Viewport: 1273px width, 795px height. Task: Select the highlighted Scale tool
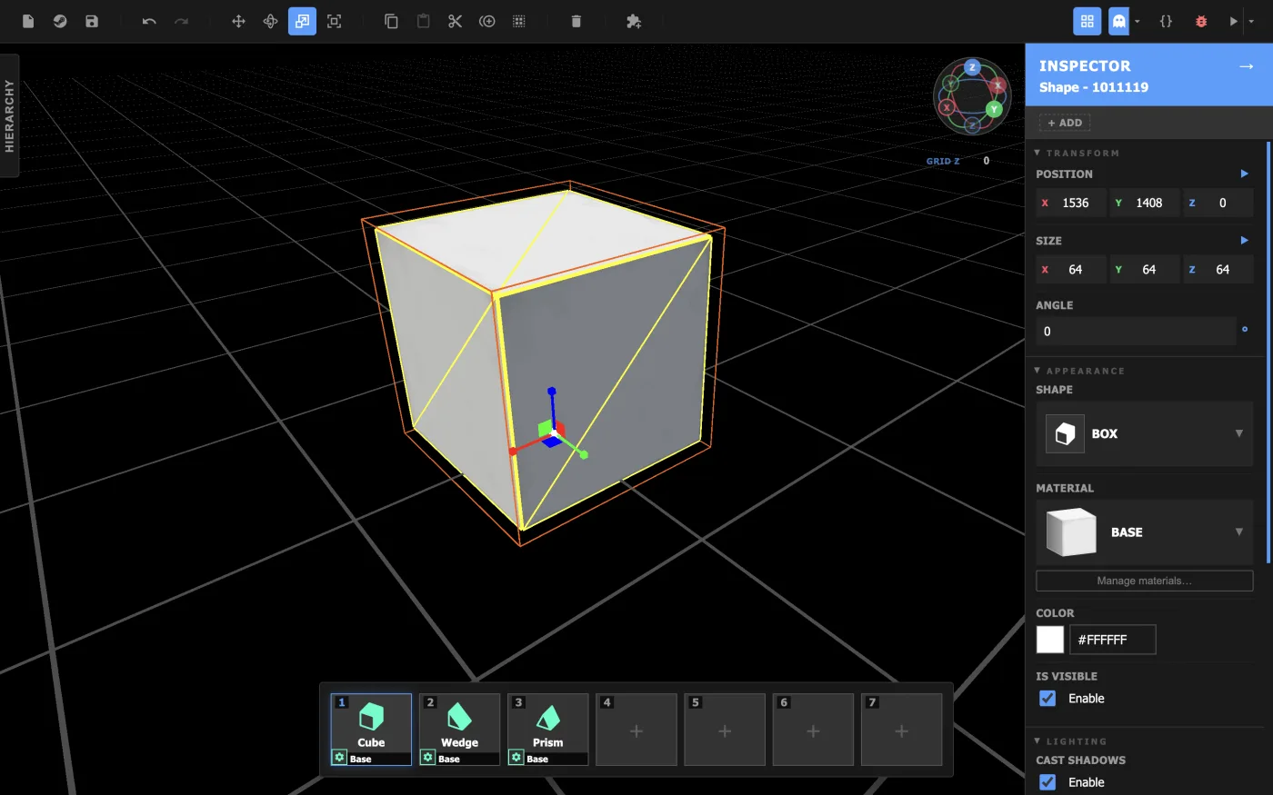[x=302, y=21]
